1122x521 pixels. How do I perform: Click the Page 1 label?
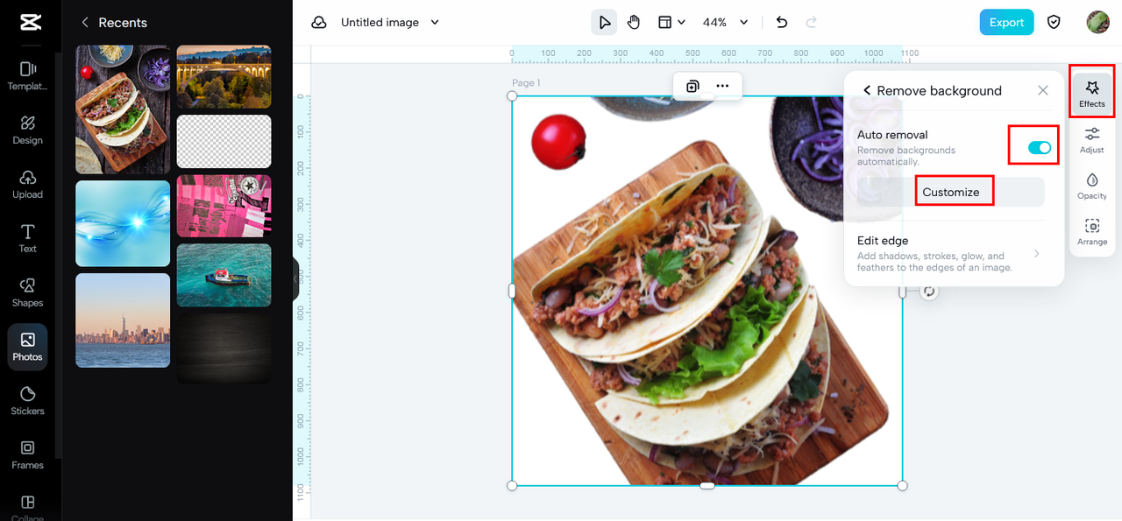tap(526, 83)
